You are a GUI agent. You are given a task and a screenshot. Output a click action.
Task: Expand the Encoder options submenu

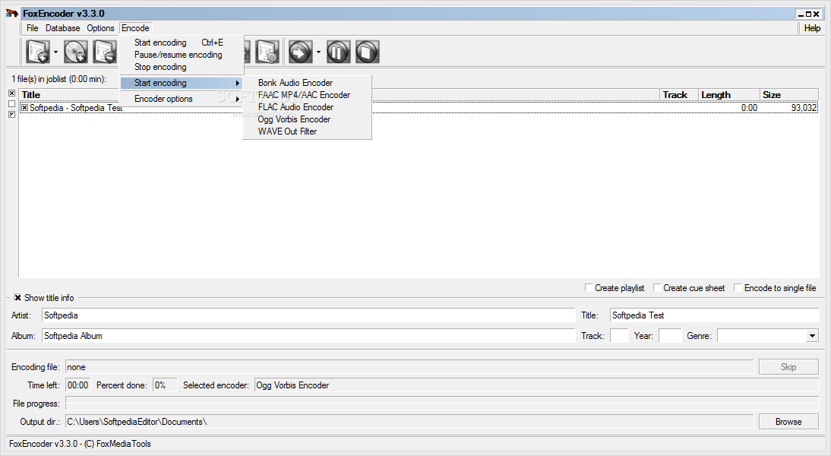pyautogui.click(x=182, y=99)
